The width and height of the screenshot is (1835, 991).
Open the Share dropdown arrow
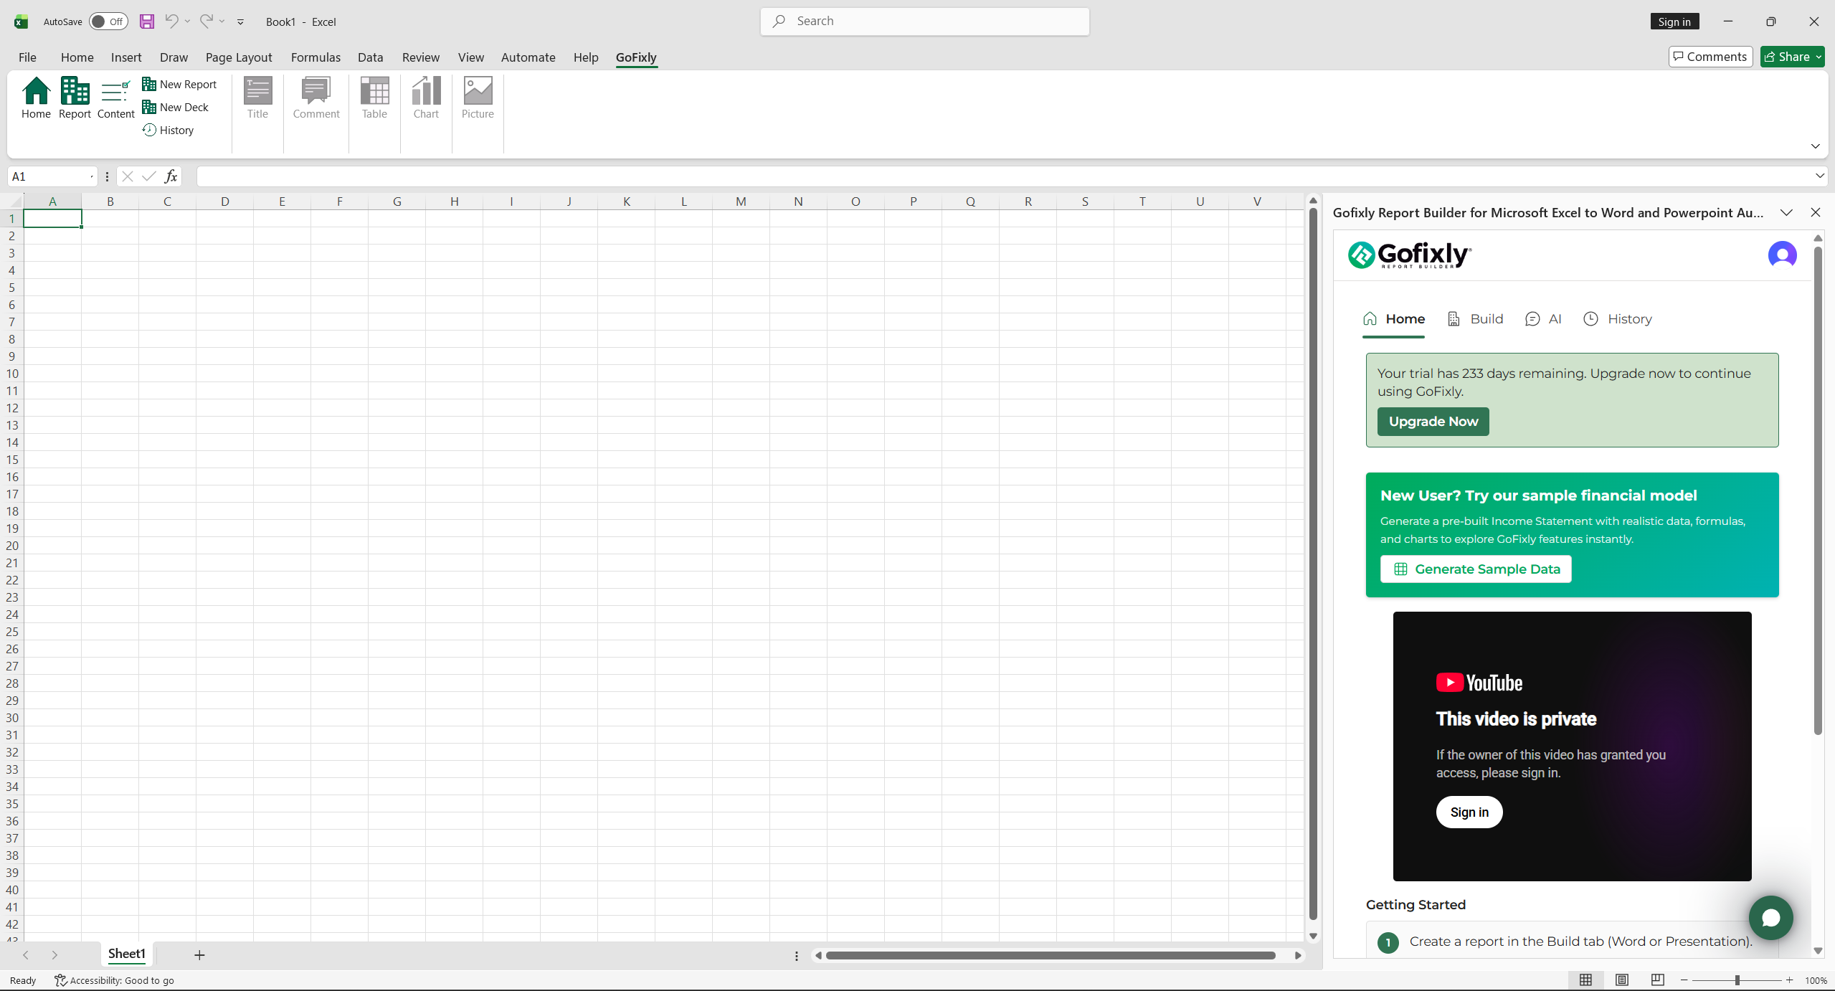point(1819,57)
